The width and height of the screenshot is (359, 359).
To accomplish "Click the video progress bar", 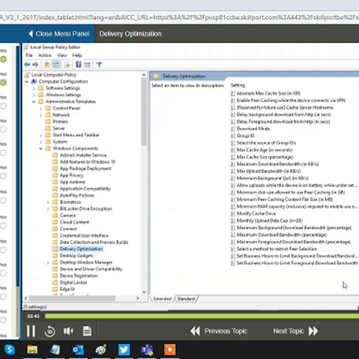I will click(201, 316).
